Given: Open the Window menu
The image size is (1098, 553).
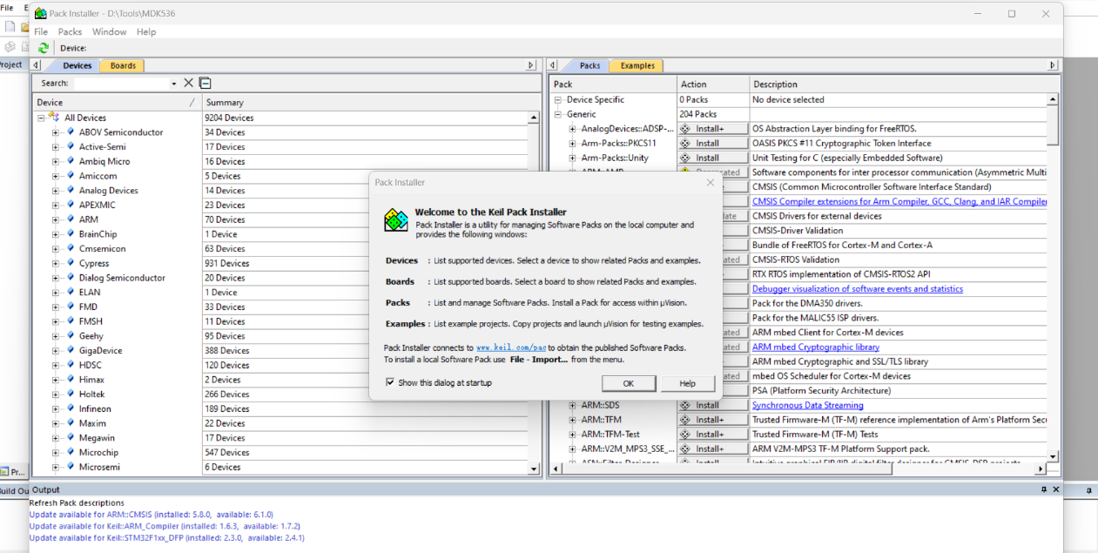Looking at the screenshot, I should click(110, 31).
